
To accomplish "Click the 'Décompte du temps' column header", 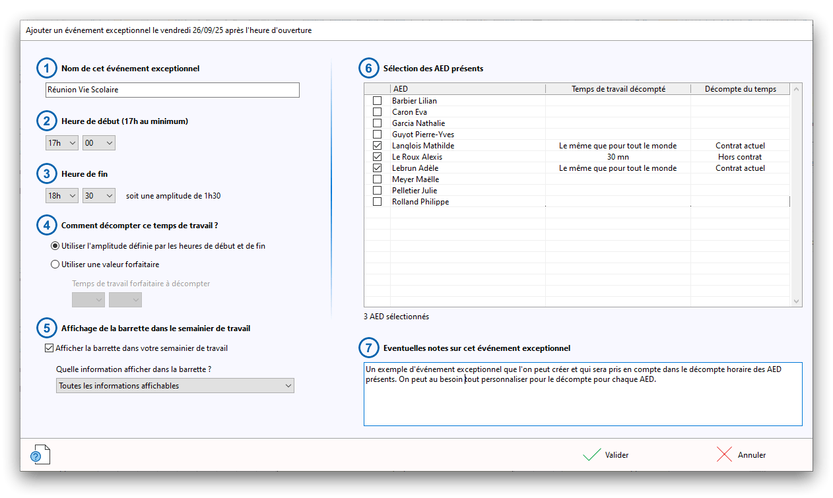I will (x=740, y=89).
